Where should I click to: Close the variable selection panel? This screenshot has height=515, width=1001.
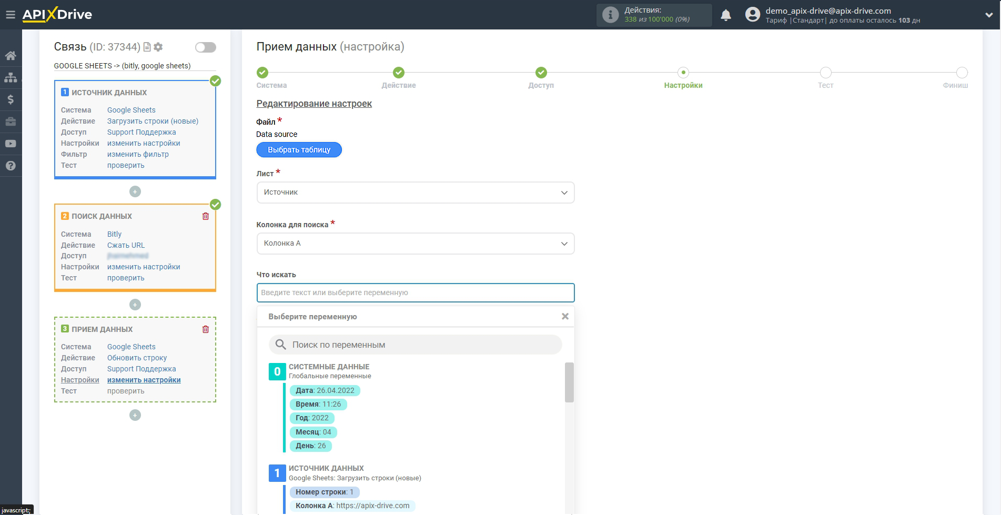[565, 316]
